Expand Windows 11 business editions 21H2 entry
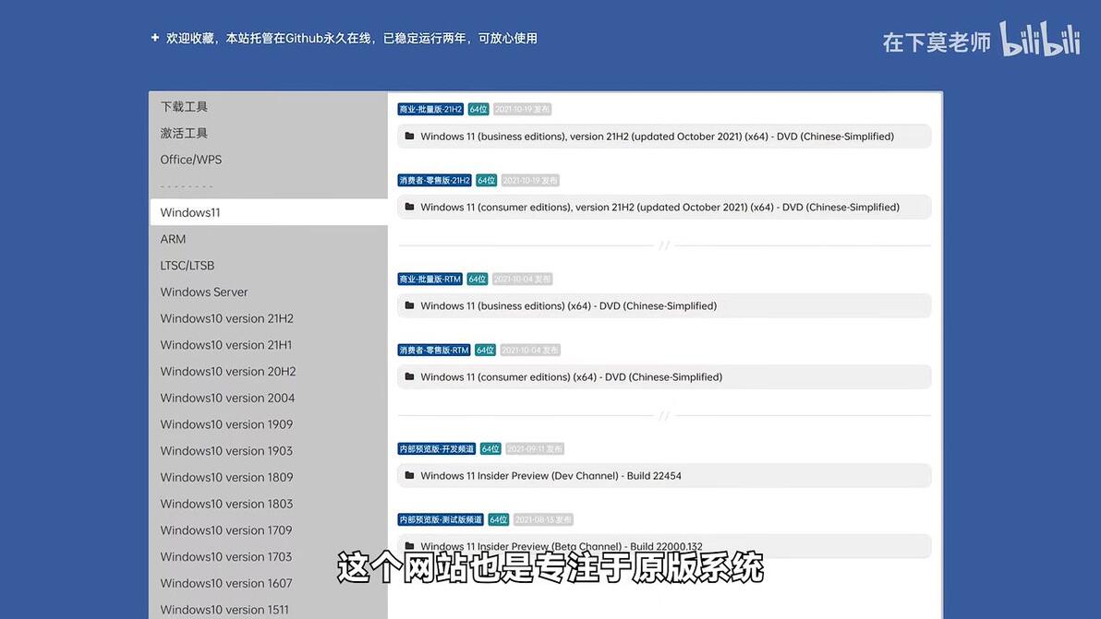Image resolution: width=1101 pixels, height=619 pixels. (x=664, y=137)
